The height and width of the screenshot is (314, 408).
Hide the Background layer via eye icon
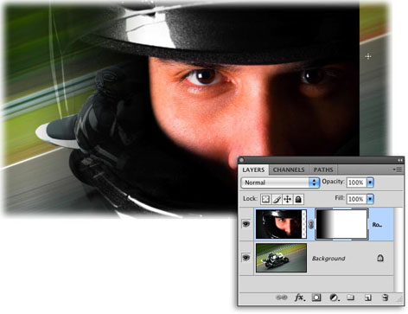pos(245,258)
